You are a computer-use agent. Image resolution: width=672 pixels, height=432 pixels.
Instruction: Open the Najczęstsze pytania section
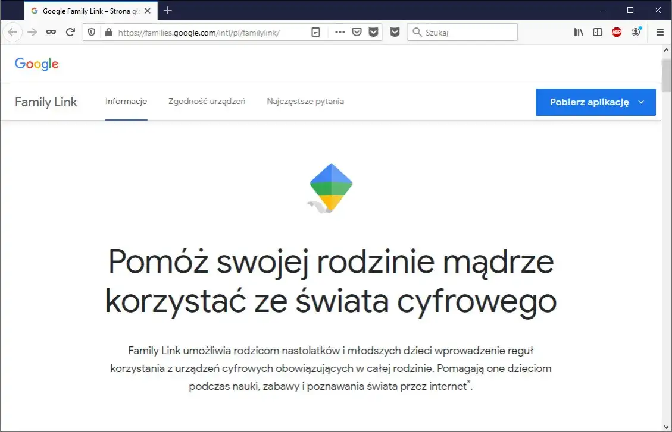(x=305, y=101)
